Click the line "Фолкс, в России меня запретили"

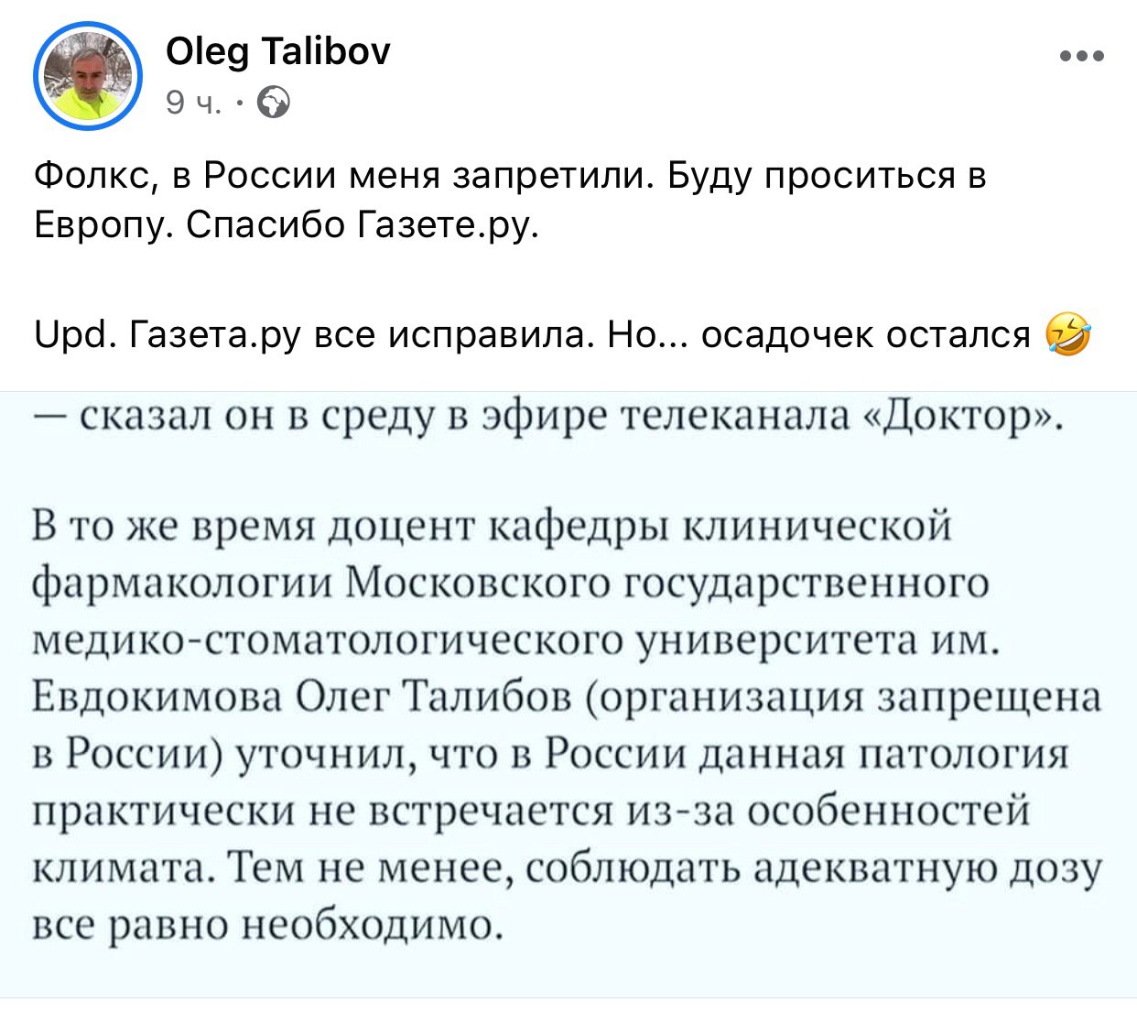[342, 175]
